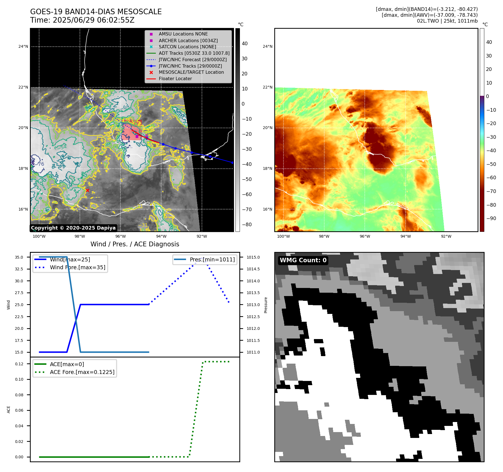The width and height of the screenshot is (503, 472).
Task: Click 'ADT Tracks [0530Z 33.0 1007.8]' legend text
Action: [x=194, y=53]
